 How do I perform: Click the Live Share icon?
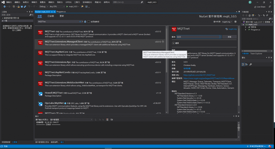(x=255, y=7)
